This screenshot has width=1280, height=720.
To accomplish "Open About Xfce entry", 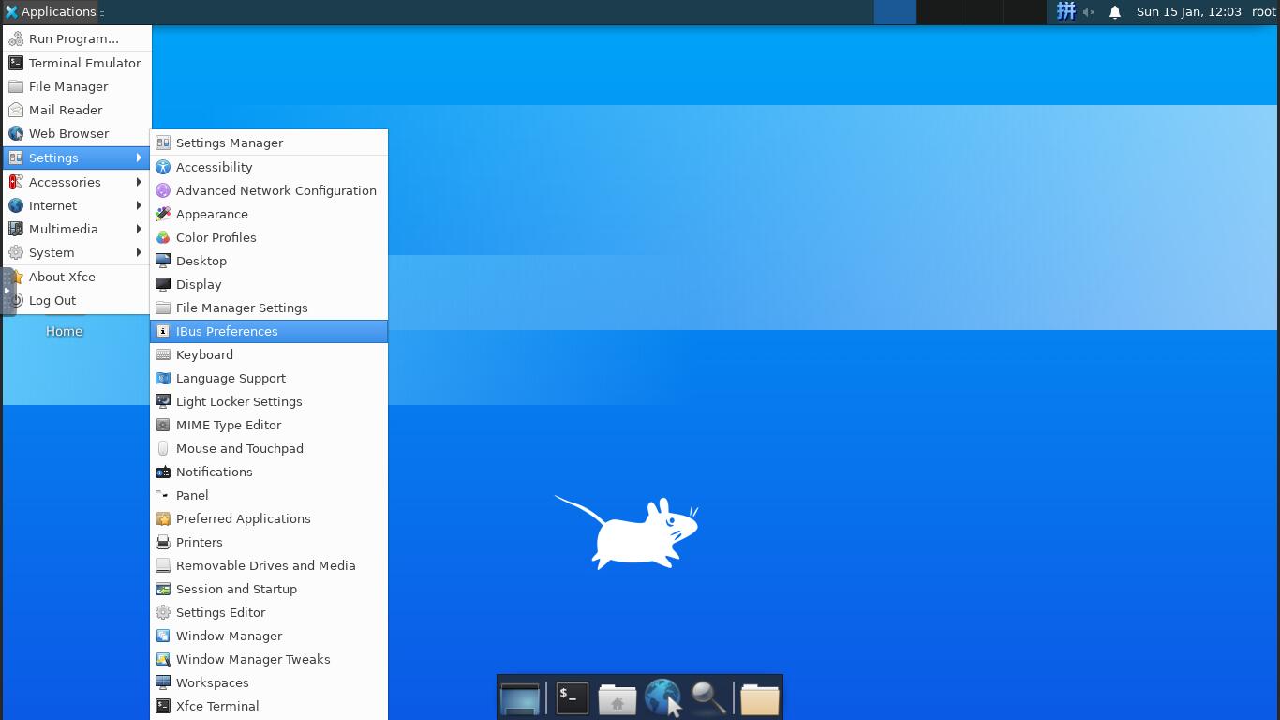I will [77, 277].
